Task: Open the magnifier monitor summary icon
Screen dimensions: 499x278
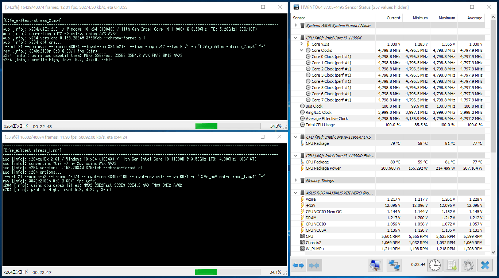Action: (x=375, y=265)
